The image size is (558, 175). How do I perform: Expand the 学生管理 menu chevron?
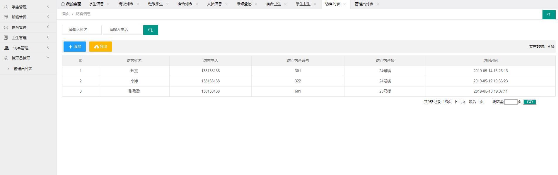48,6
